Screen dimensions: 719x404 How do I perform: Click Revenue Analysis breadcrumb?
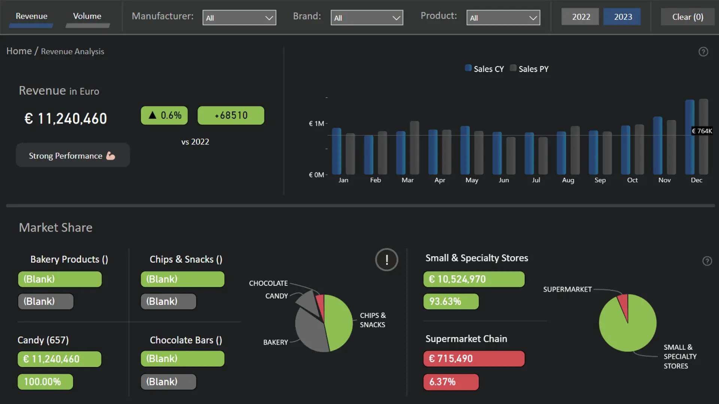[73, 52]
